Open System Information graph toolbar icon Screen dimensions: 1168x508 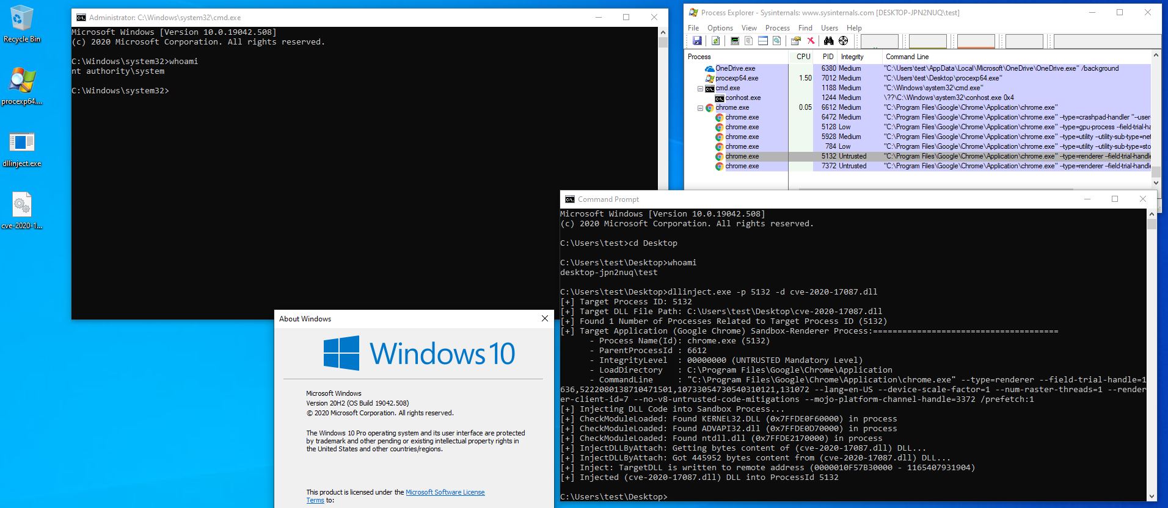735,41
